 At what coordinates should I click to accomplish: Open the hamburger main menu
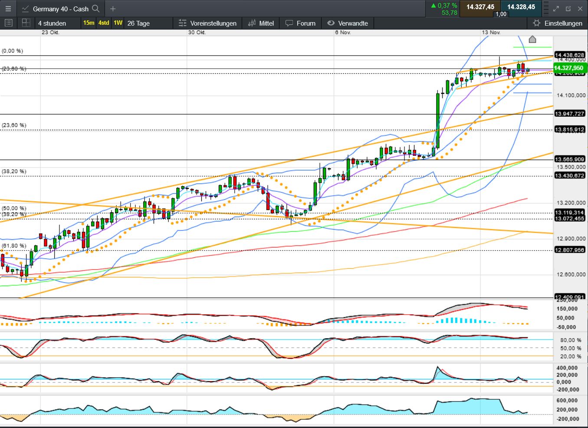coord(8,9)
